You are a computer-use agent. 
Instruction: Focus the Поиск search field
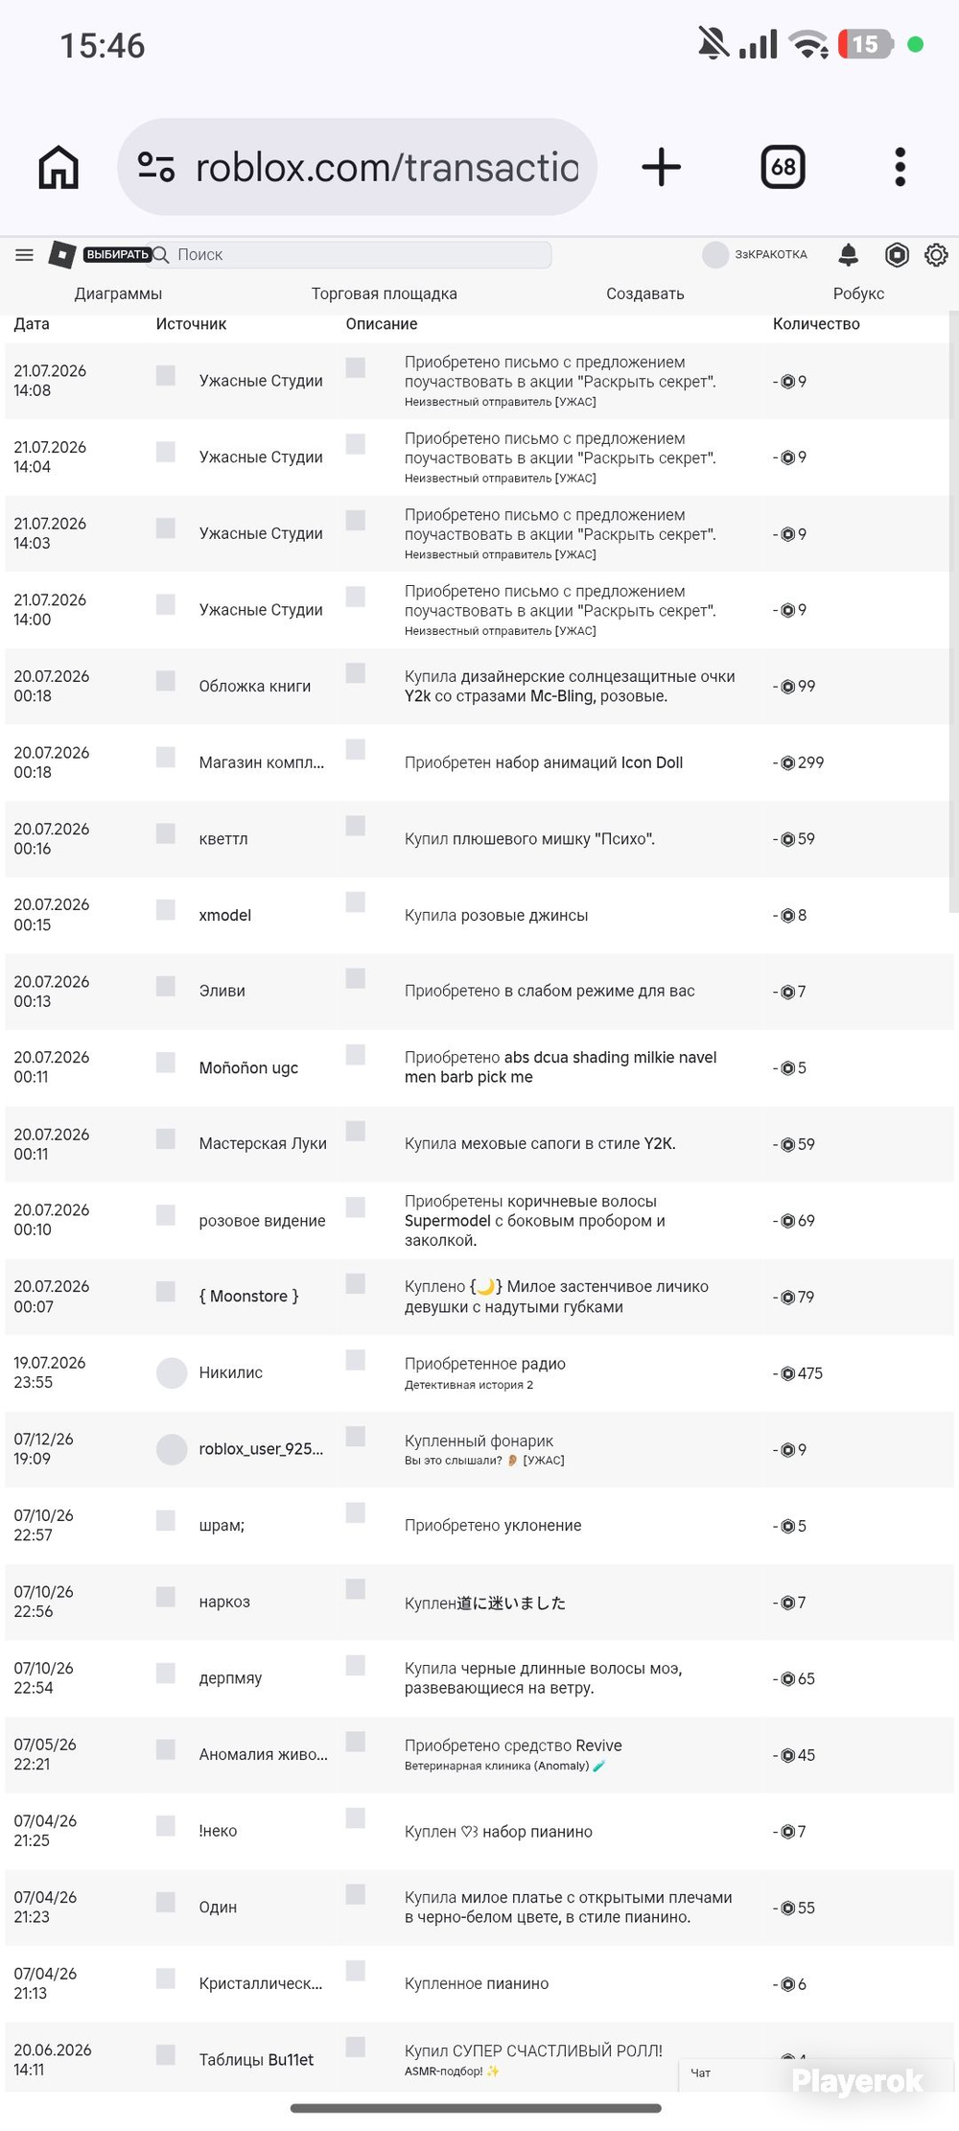click(352, 254)
